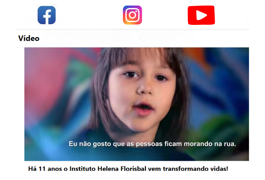Click the subtitle words "morando na rua."
The image size is (265, 180).
[x=210, y=144]
